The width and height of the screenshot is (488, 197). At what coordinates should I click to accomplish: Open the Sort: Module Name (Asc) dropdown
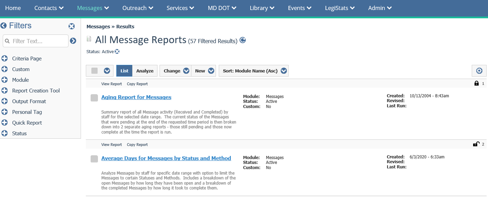click(x=254, y=71)
